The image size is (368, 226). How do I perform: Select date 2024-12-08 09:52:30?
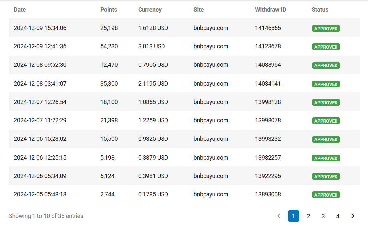pos(40,65)
